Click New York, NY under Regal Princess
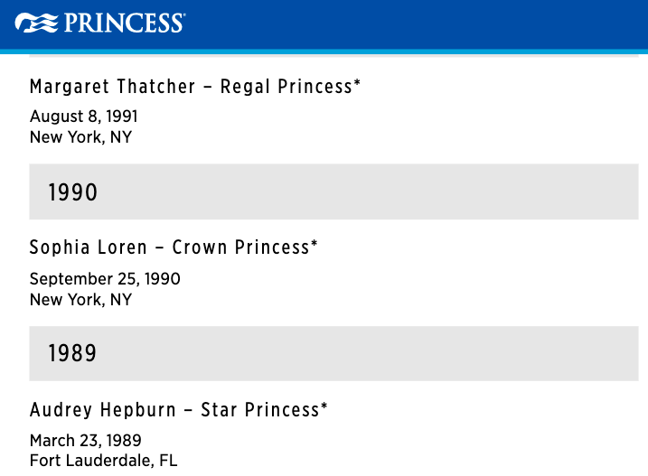Screen dimensions: 648x476 click(81, 137)
